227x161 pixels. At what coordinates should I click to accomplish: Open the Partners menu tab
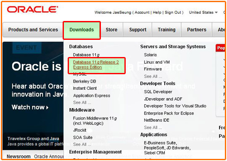[197, 30]
